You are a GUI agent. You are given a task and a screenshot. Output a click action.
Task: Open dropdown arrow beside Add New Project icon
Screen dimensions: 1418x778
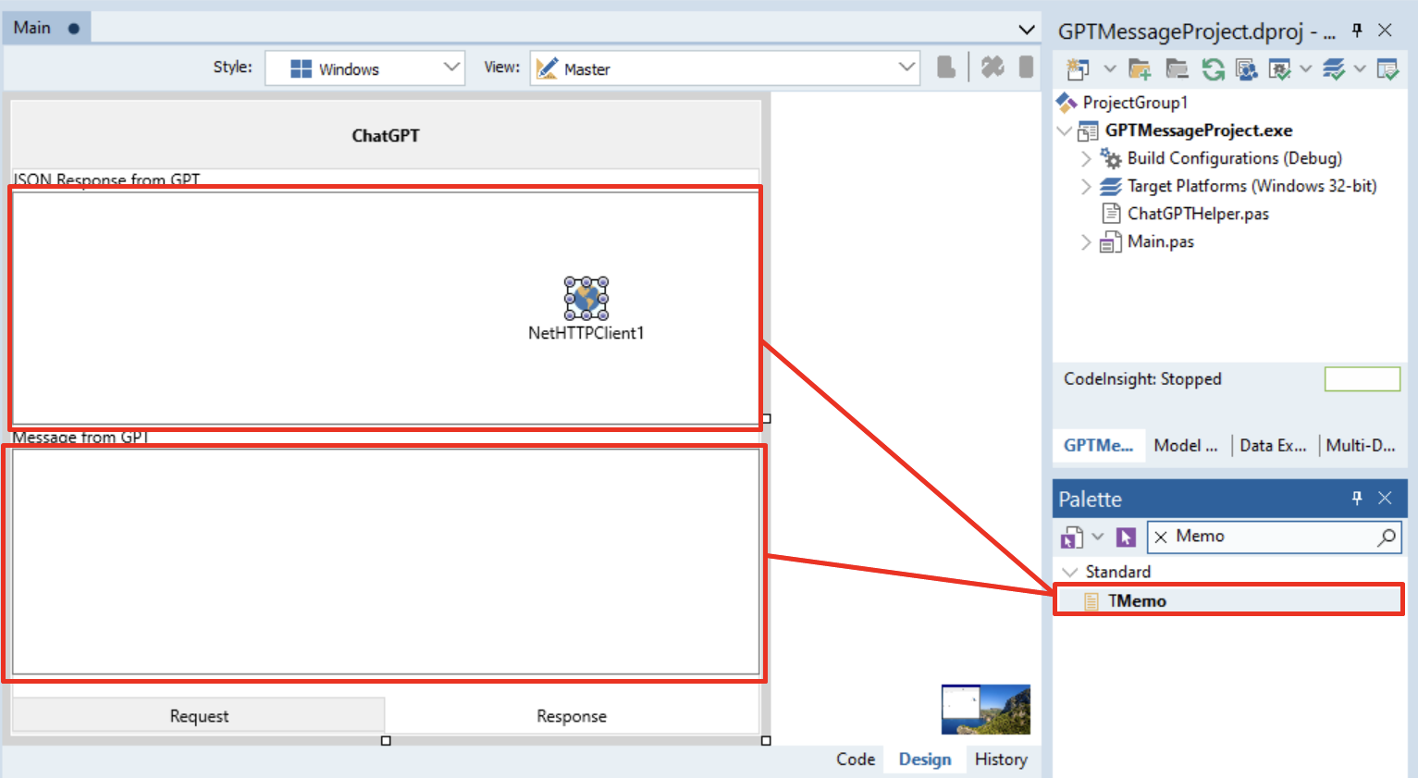click(1110, 68)
